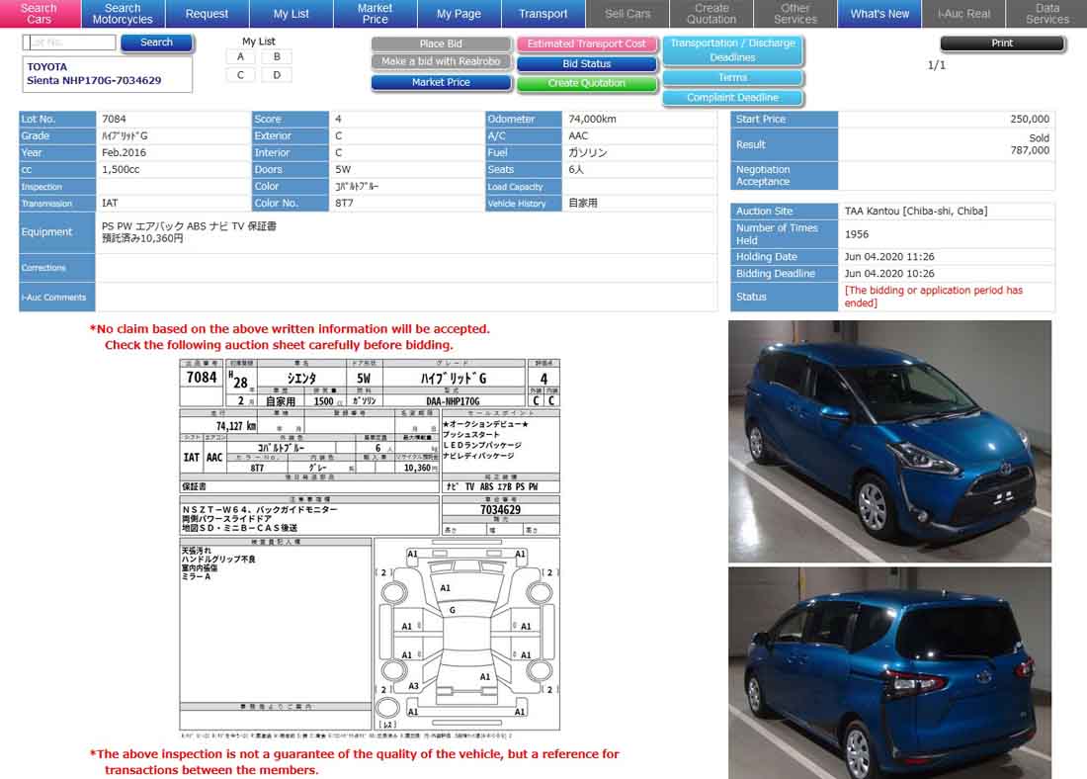The width and height of the screenshot is (1087, 779).
Task: Add vehicle to My List D
Action: click(x=277, y=75)
